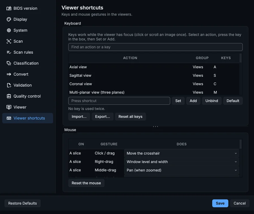Click the Validation document icon
The width and height of the screenshot is (254, 214).
coord(9,85)
